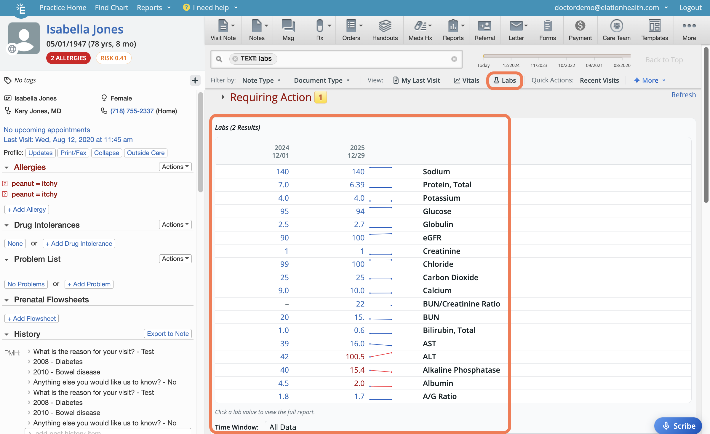The image size is (710, 434).
Task: Open the Note Type filter dropdown
Action: pos(261,80)
